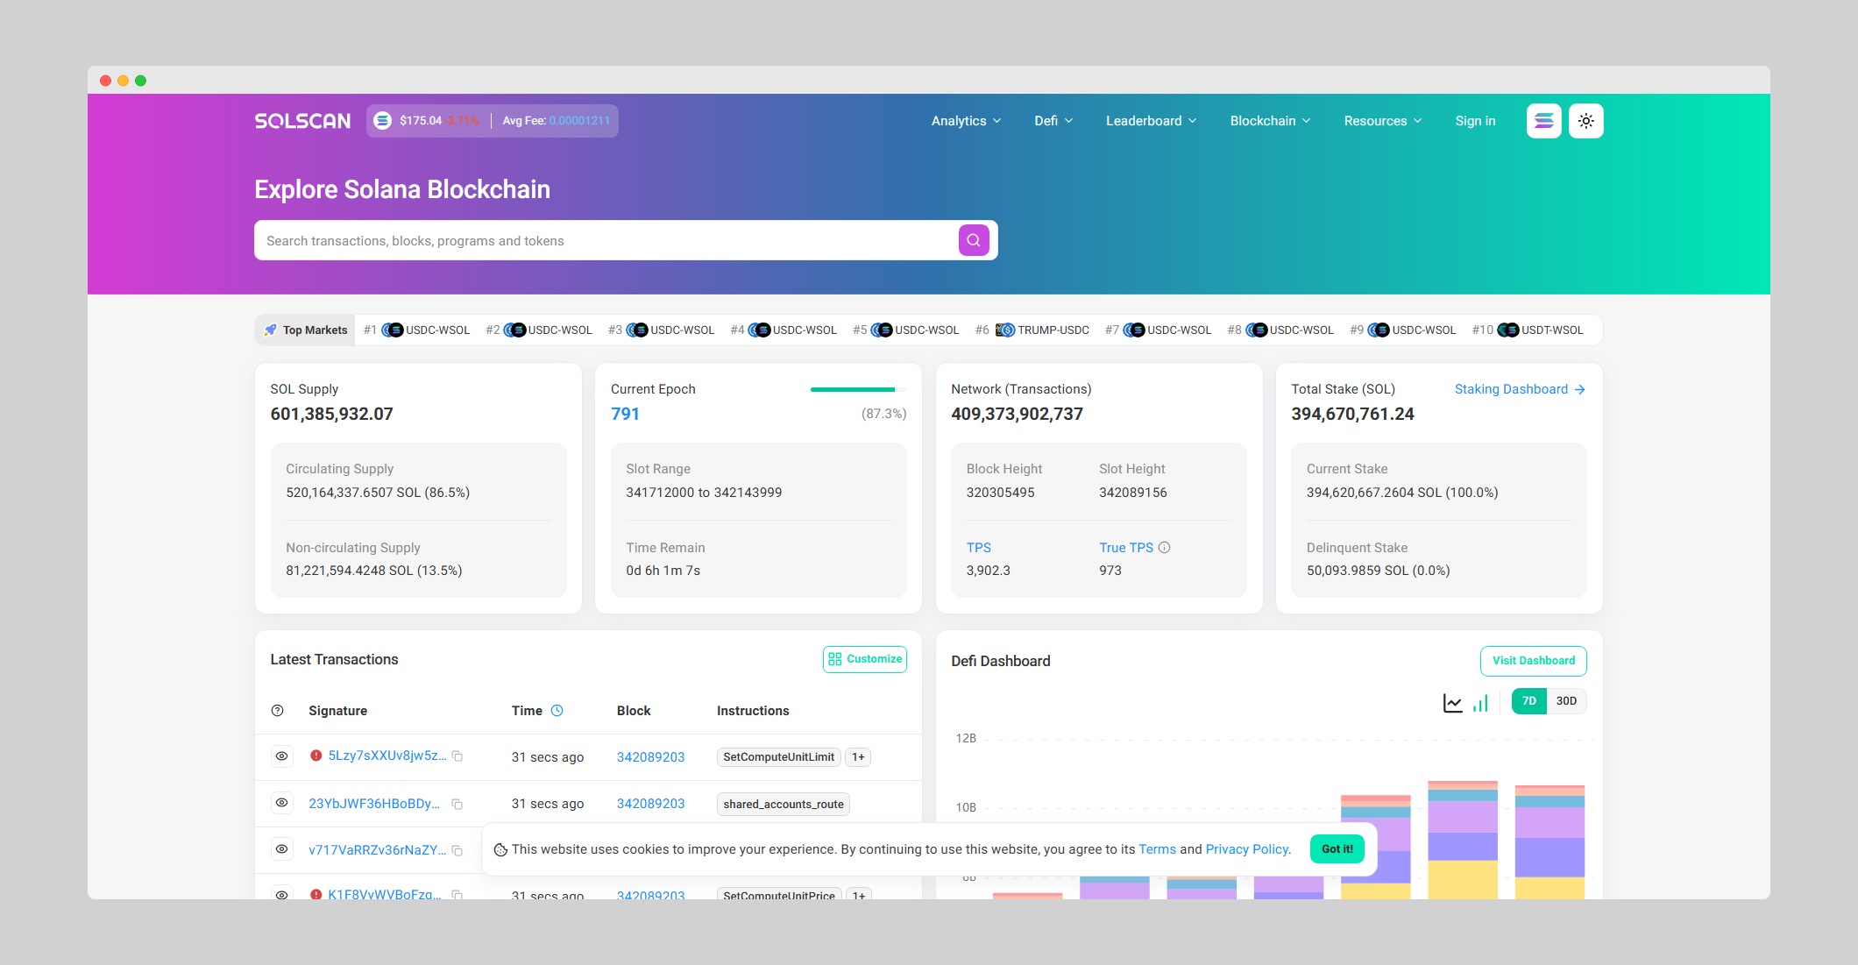Switch Defi chart to line view
This screenshot has width=1858, height=965.
coord(1453,702)
